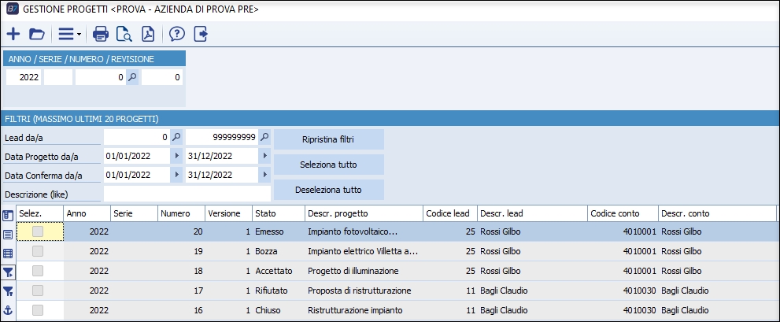Click the Ripristina filtri button

click(x=328, y=139)
